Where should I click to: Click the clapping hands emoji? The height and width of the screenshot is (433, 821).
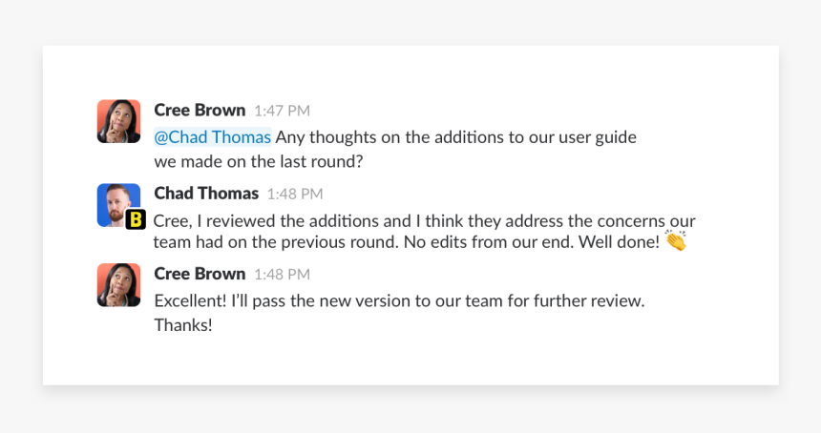tap(676, 241)
